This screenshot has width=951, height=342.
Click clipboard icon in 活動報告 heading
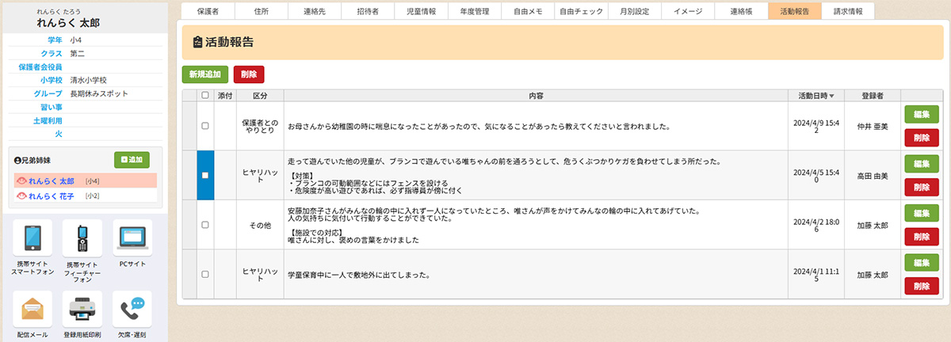(x=197, y=42)
